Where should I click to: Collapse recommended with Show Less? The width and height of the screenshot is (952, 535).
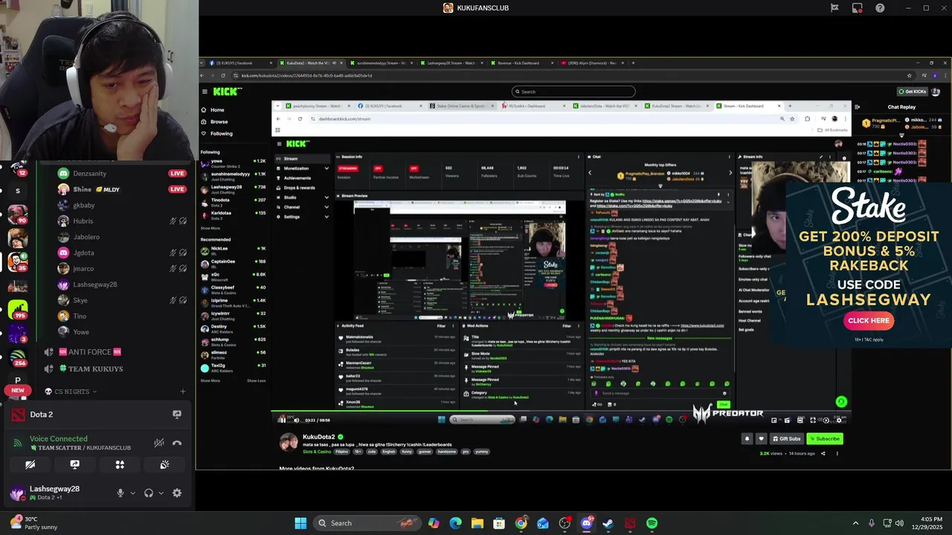click(256, 380)
